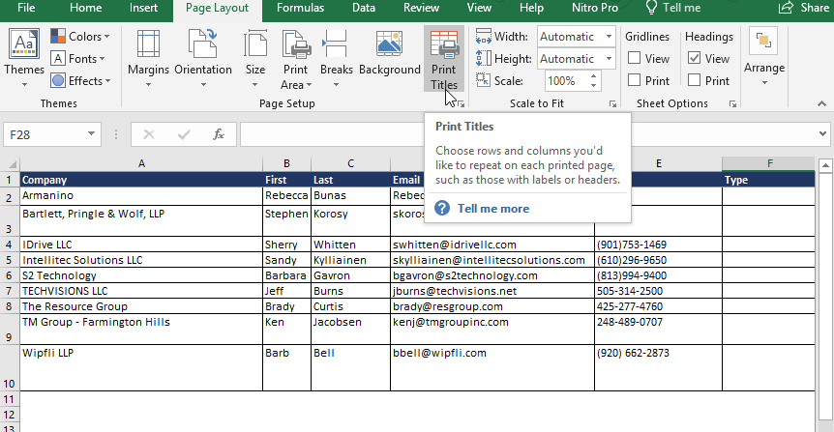The width and height of the screenshot is (834, 432).
Task: Enable Gridlines View checkbox
Action: [x=635, y=59]
